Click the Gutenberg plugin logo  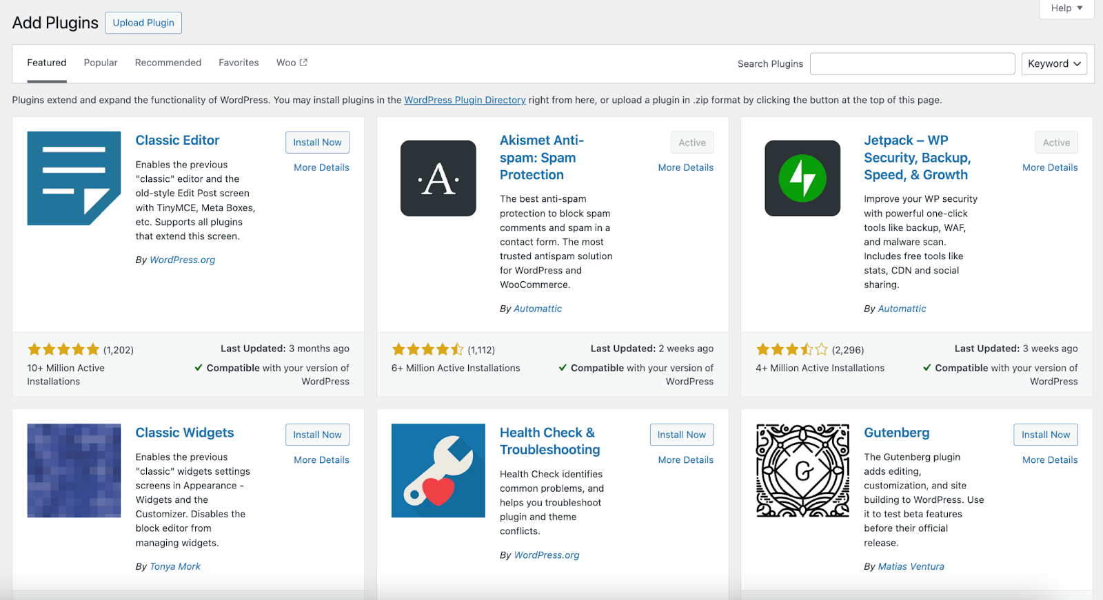(802, 470)
